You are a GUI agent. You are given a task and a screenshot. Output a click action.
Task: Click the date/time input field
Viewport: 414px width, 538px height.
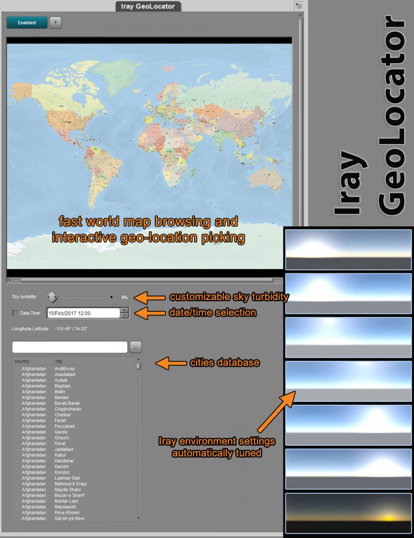click(x=83, y=313)
